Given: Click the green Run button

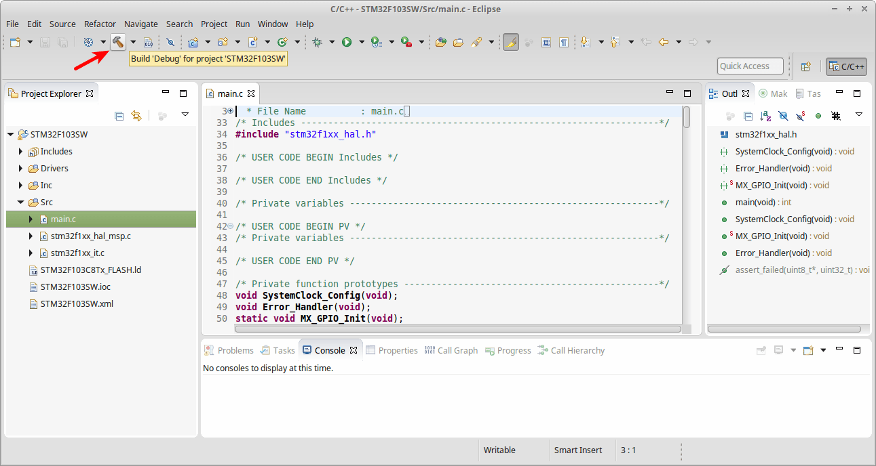Looking at the screenshot, I should coord(347,42).
